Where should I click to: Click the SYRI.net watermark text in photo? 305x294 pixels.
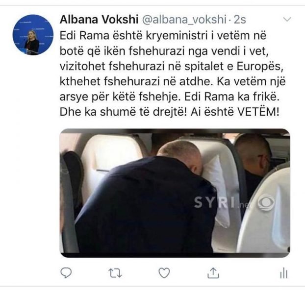pos(221,202)
